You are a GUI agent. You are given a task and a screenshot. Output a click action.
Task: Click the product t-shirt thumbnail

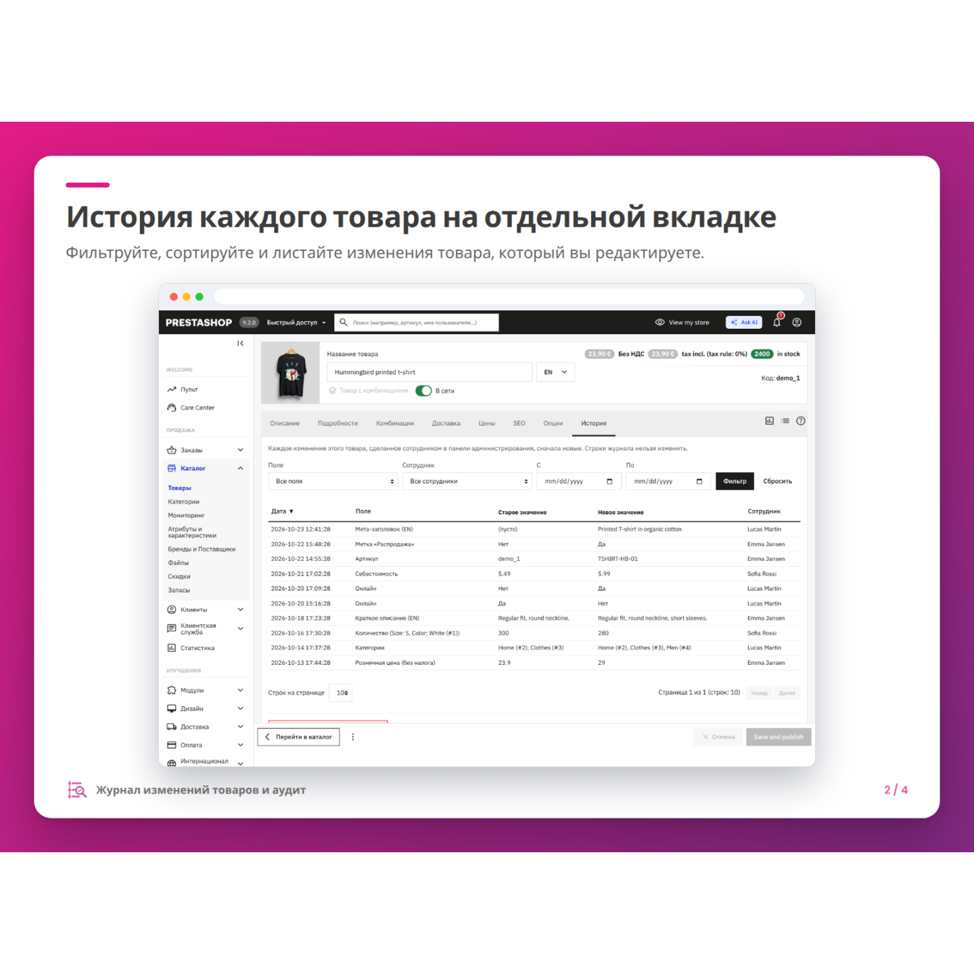[291, 373]
